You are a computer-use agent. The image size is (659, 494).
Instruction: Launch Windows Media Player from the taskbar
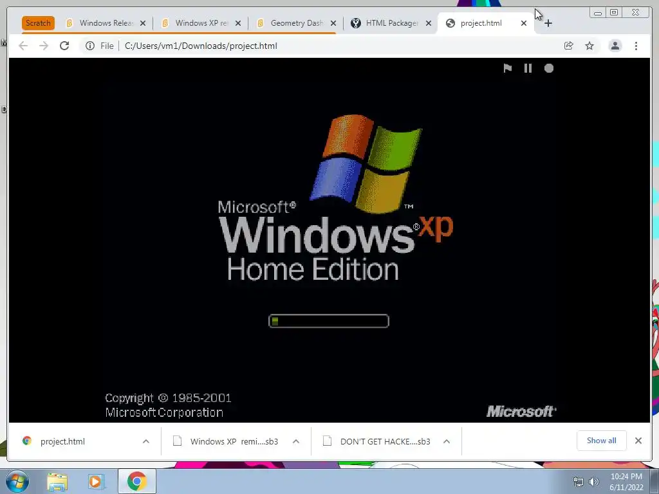(x=97, y=482)
